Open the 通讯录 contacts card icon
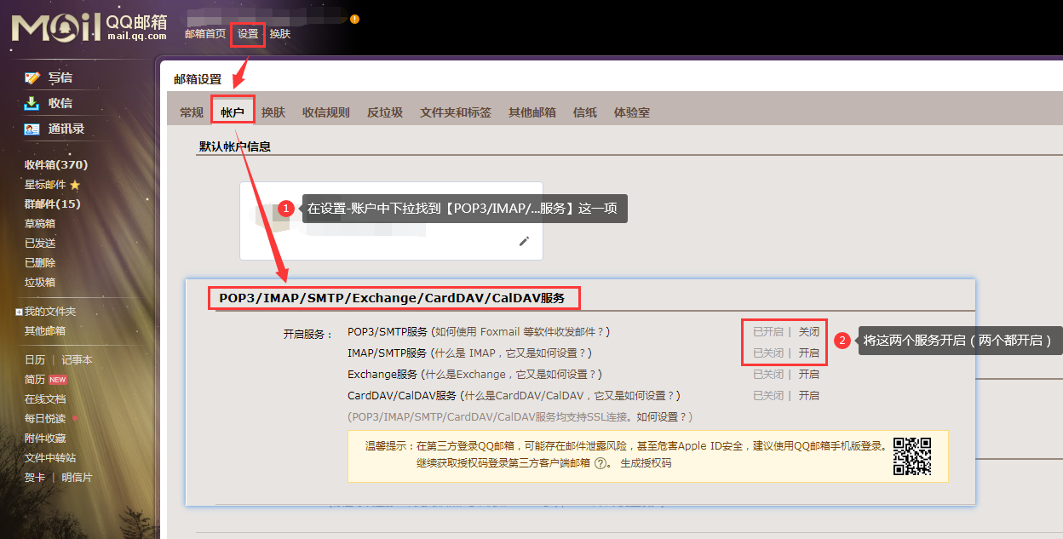The width and height of the screenshot is (1063, 539). 32,129
